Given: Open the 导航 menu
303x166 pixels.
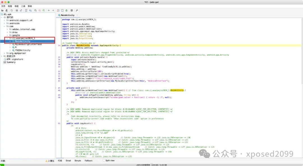Looking at the screenshot, I should click(17, 6).
